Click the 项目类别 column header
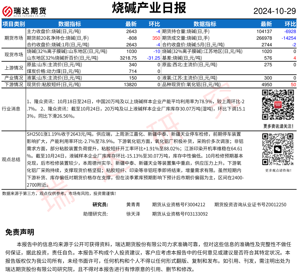 pyautogui.click(x=14, y=24)
